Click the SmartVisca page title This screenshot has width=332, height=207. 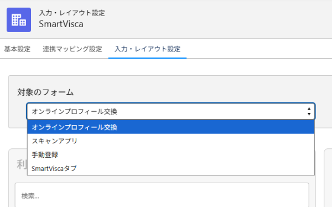click(x=61, y=24)
